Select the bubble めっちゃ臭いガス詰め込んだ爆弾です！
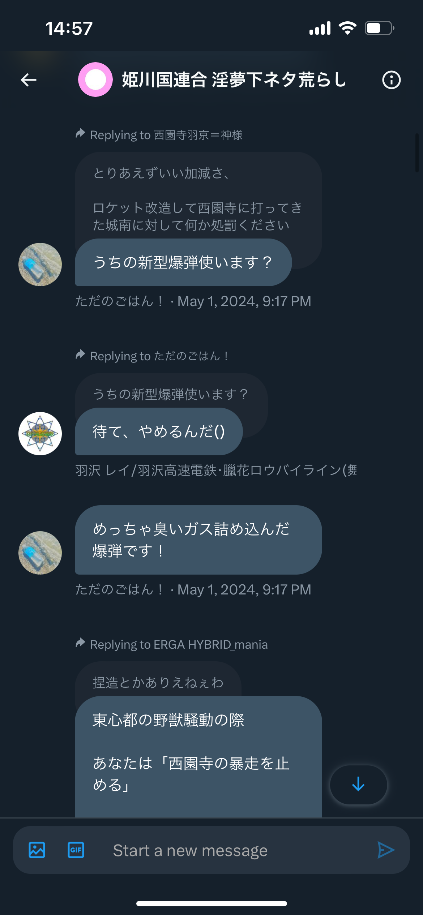Viewport: 423px width, 915px height. point(198,540)
